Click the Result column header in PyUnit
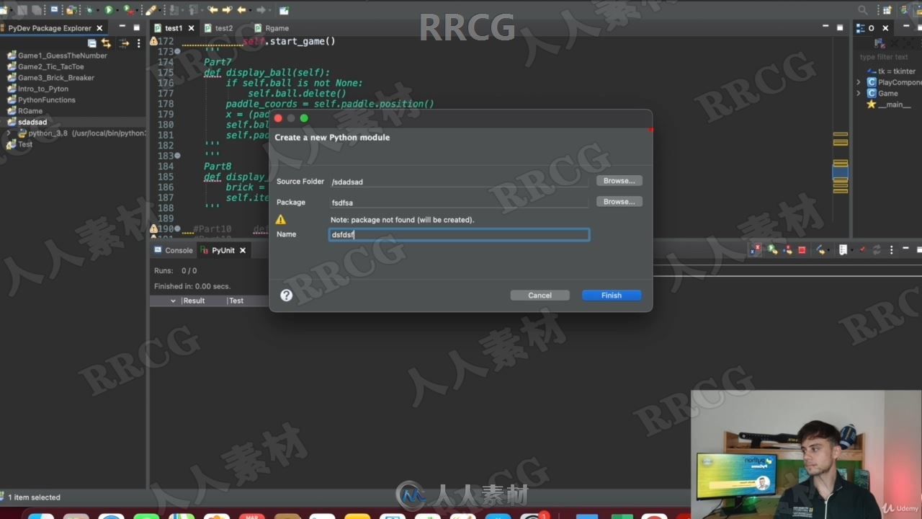Screen dimensions: 922x519 coord(194,301)
